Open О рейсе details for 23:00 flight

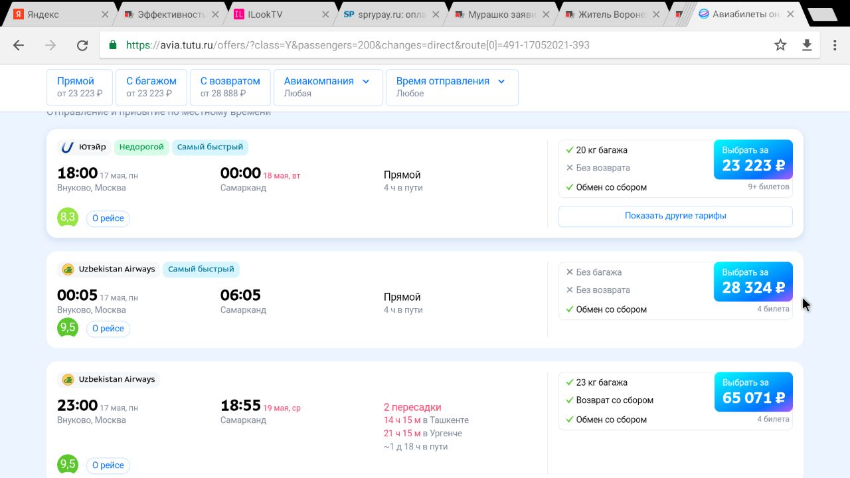coord(108,465)
